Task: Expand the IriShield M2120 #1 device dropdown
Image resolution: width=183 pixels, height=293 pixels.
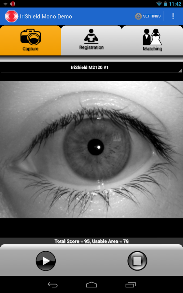Action: click(91, 67)
